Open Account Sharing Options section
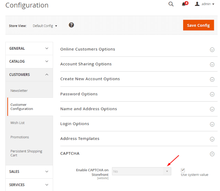The width and height of the screenshot is (220, 191). 86,64
